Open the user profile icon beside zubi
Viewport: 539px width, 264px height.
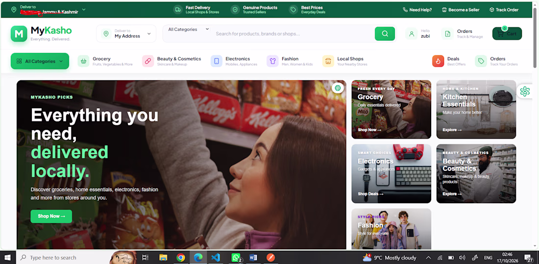411,34
